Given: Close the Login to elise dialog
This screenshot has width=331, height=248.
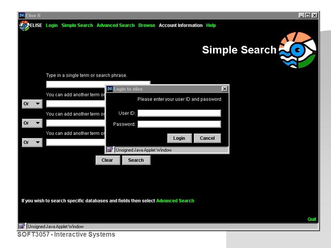Looking at the screenshot, I should click(224, 89).
